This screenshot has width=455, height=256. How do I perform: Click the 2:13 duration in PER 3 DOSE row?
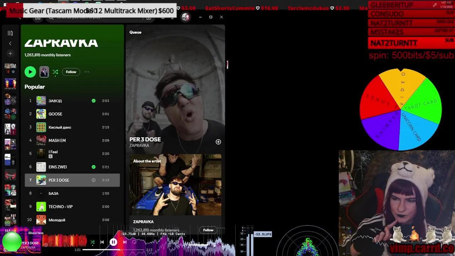pos(106,180)
